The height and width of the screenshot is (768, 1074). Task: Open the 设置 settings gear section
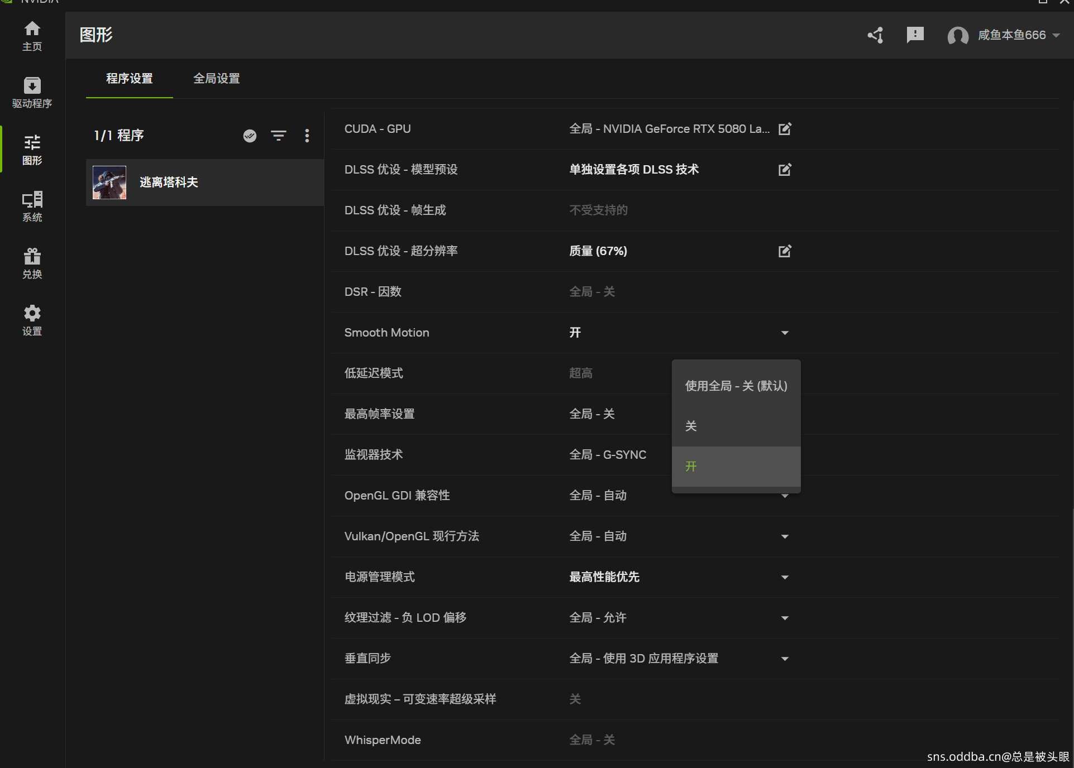32,320
